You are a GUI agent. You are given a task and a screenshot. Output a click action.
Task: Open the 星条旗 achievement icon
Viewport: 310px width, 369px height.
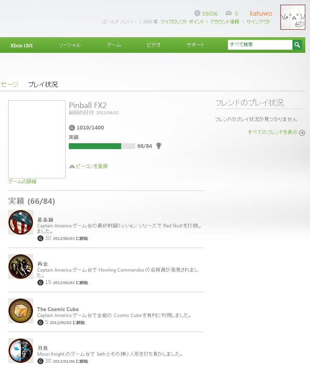[21, 222]
